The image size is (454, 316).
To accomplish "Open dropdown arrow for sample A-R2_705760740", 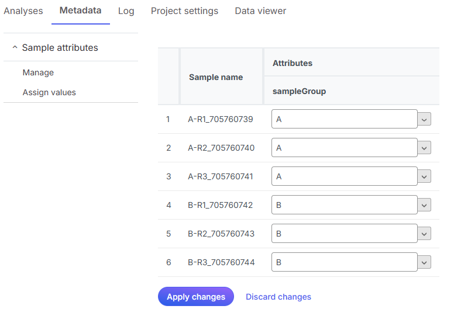I will pyautogui.click(x=425, y=148).
